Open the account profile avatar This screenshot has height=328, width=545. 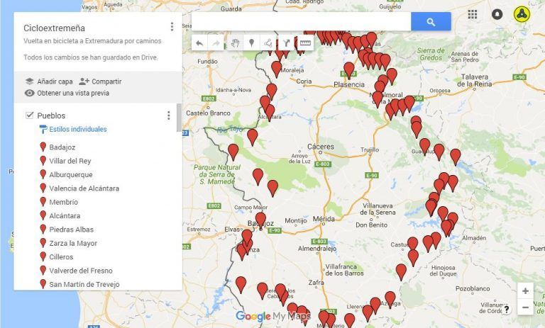click(x=522, y=14)
